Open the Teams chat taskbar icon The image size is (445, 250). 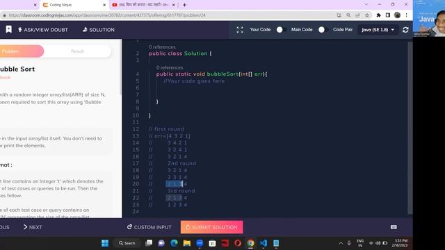tap(161, 243)
